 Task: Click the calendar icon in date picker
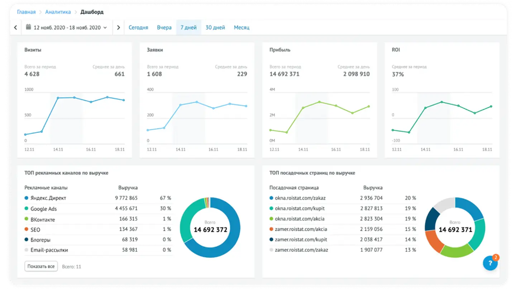click(x=28, y=27)
